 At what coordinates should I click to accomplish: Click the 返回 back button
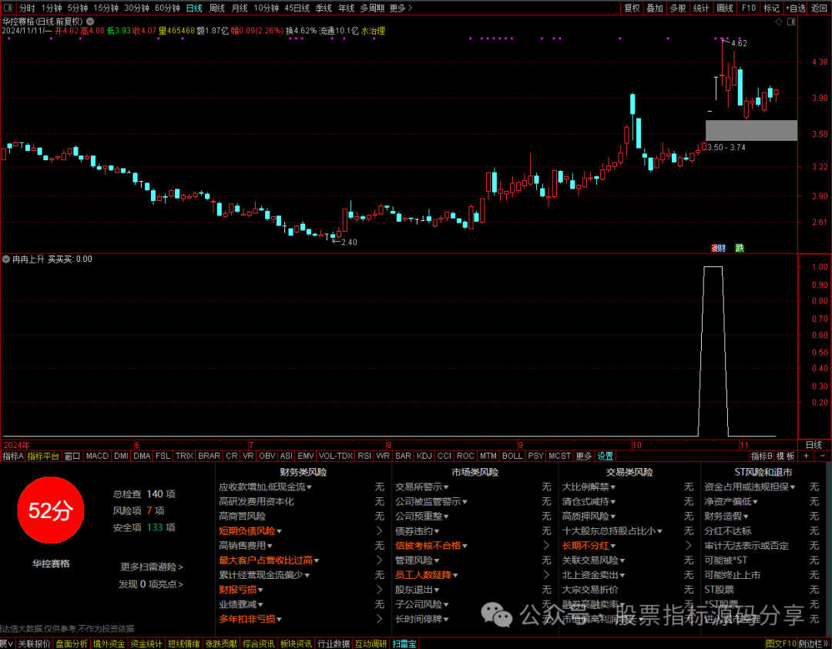pyautogui.click(x=819, y=8)
